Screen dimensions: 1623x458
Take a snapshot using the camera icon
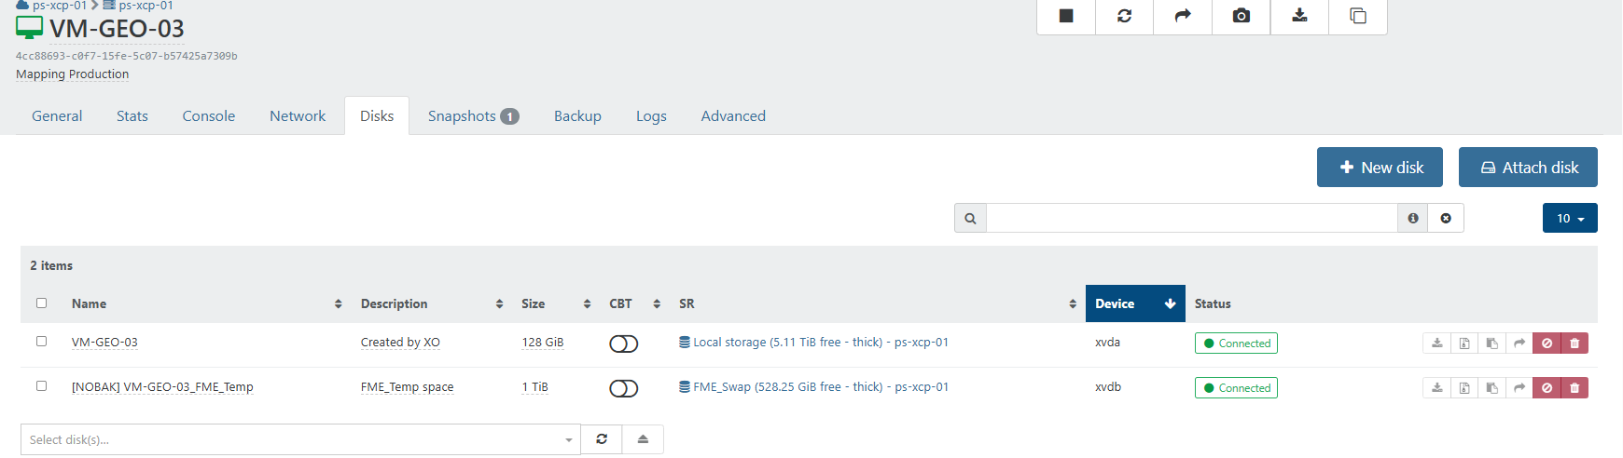tap(1242, 16)
